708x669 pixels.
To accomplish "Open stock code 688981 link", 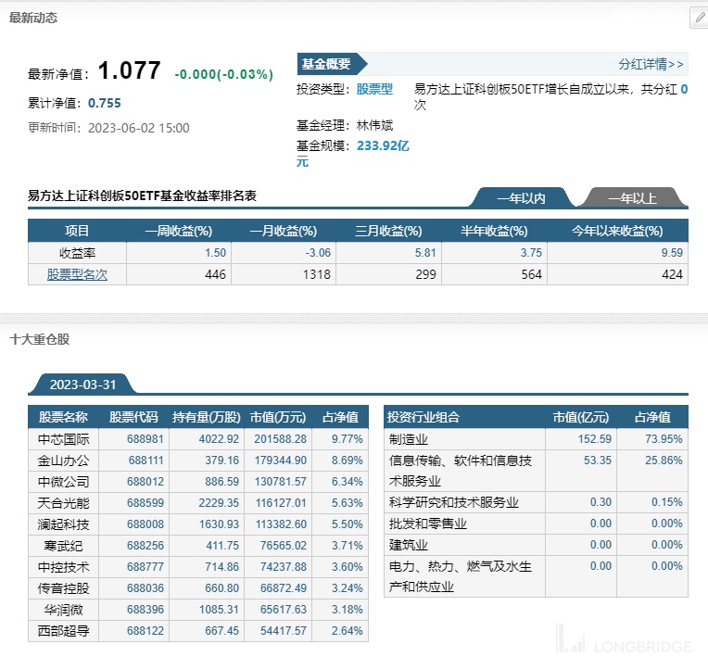I will pos(145,439).
